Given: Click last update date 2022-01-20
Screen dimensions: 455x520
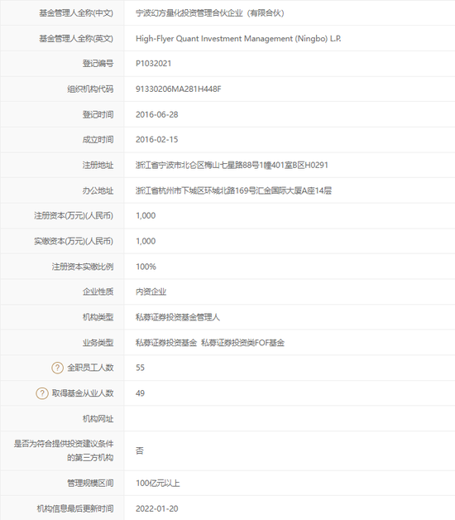Looking at the screenshot, I should pos(156,508).
